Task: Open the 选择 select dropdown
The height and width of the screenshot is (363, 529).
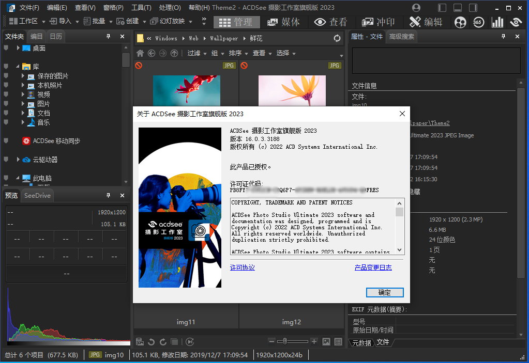Action: click(286, 53)
